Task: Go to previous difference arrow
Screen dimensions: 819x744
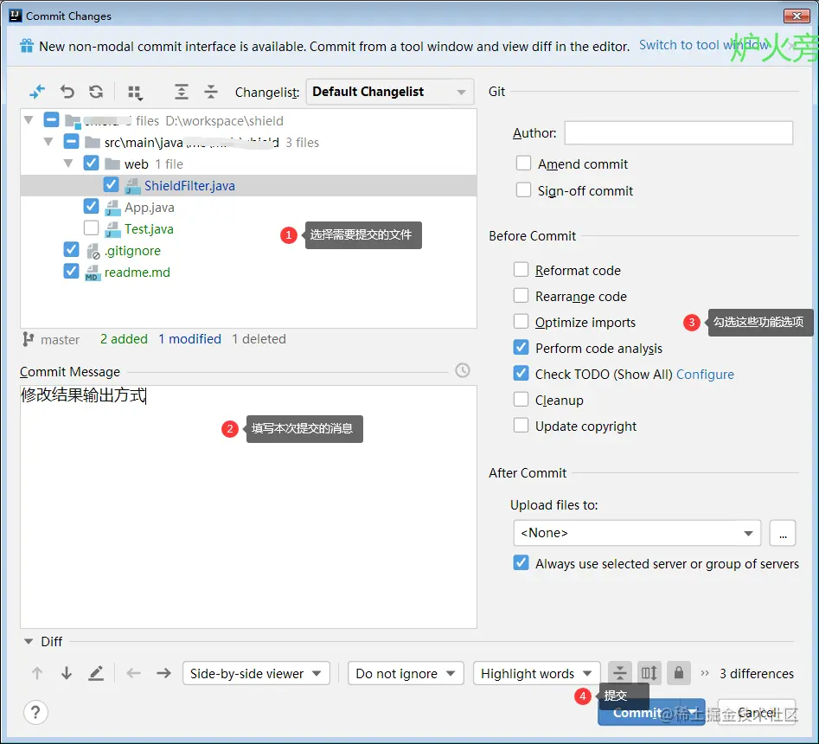Action: pyautogui.click(x=37, y=673)
